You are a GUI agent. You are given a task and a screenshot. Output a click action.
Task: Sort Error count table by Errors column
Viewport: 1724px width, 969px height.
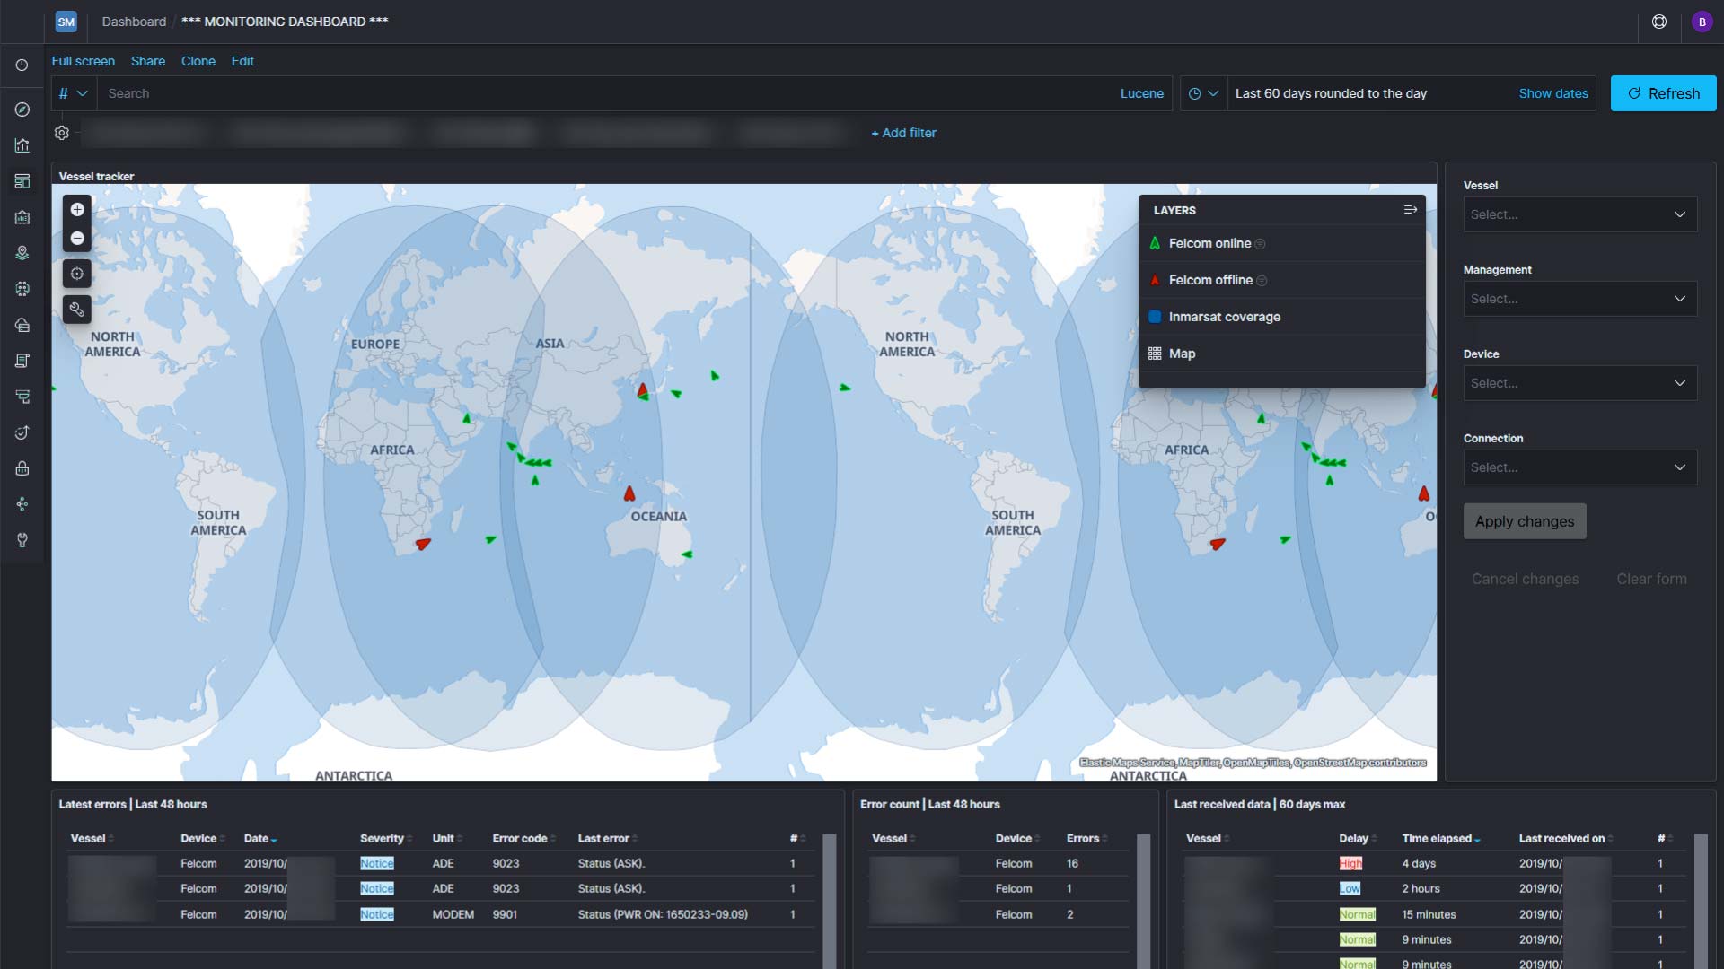tap(1086, 838)
